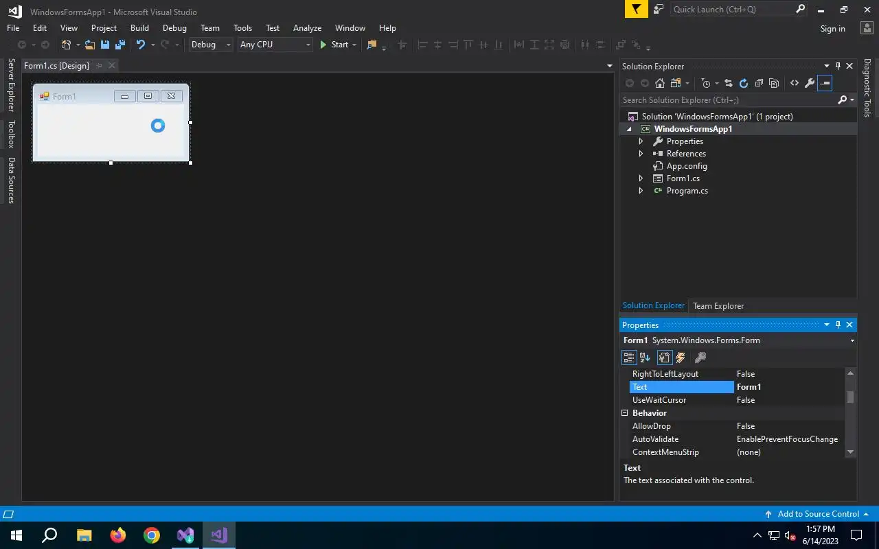
Task: Save the current file with the Save icon
Action: 105,45
